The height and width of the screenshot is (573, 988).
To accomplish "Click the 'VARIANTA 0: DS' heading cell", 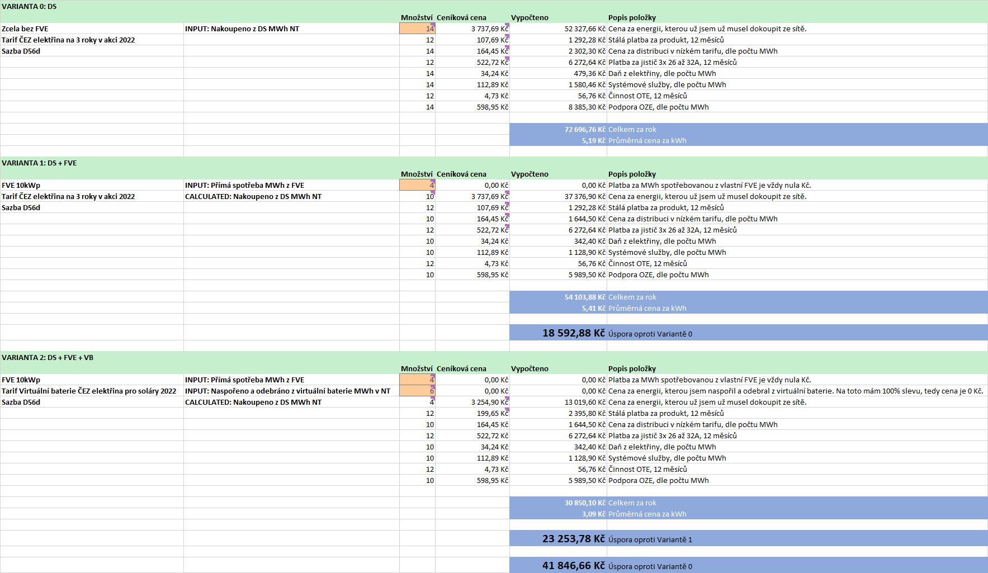I will (x=29, y=6).
